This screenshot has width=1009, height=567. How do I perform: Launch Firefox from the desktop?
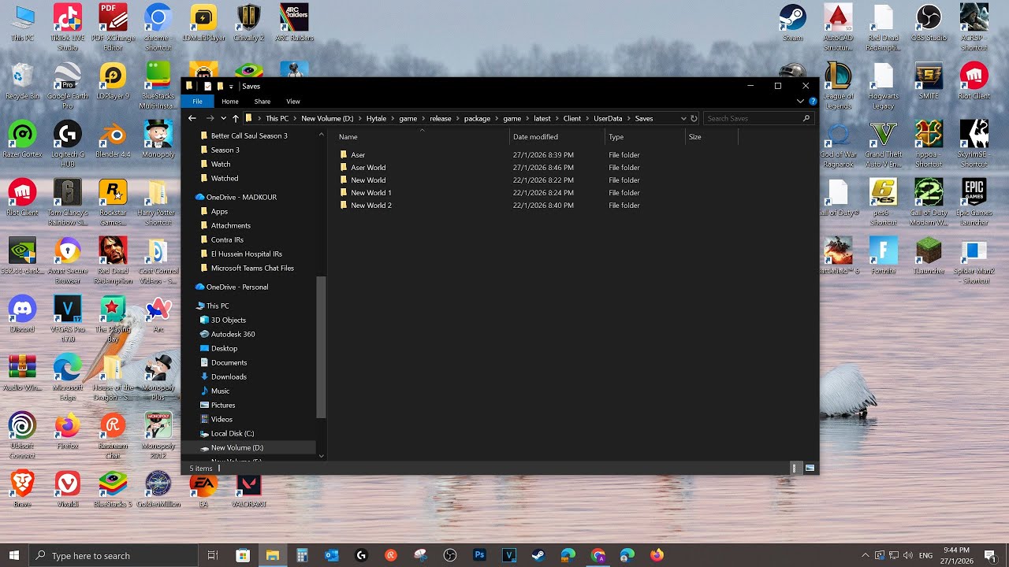68,430
